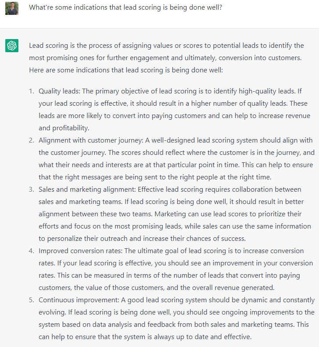Click the list number 5 marker
319x347 pixels.
click(32, 300)
